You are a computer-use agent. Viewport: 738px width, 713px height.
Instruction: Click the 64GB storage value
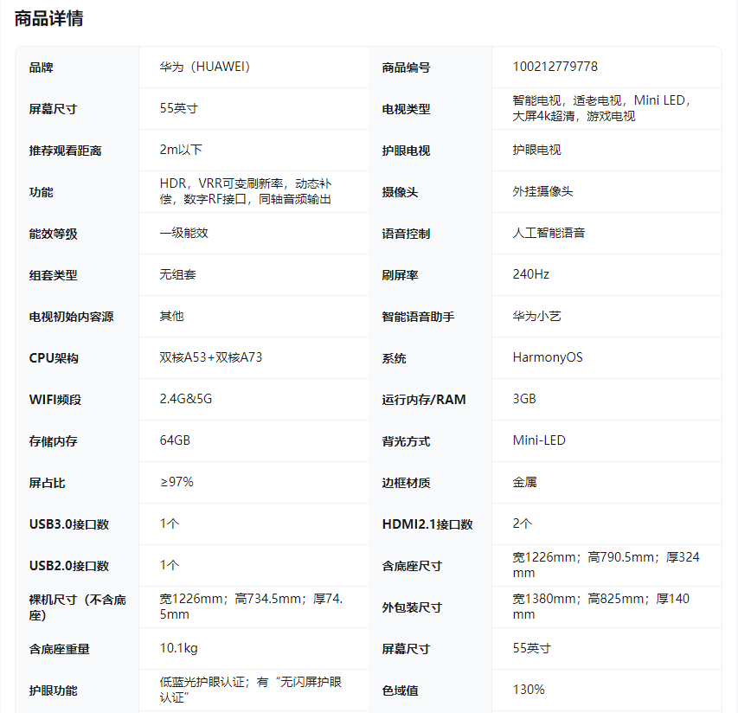[x=175, y=440]
